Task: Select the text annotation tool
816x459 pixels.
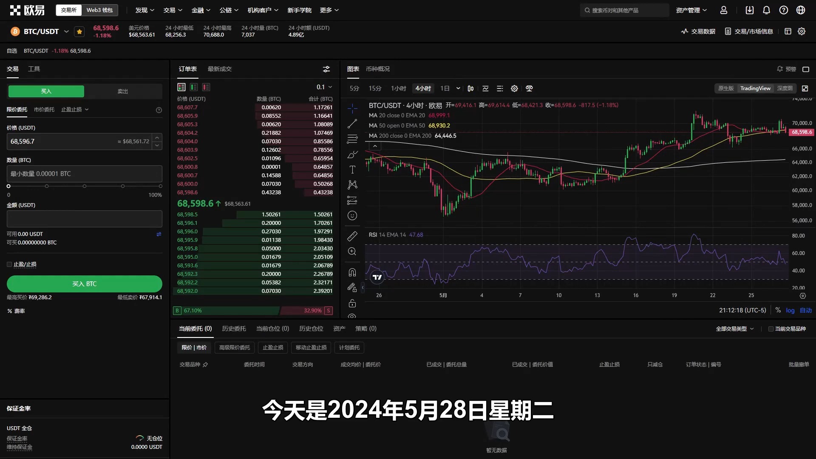Action: point(353,169)
